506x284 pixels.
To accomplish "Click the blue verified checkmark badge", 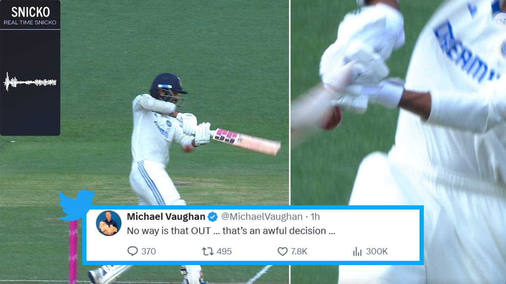I will (x=213, y=217).
